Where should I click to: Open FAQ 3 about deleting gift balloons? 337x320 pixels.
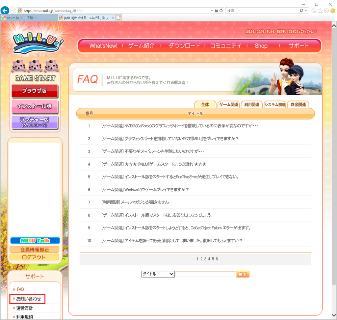[153, 151]
